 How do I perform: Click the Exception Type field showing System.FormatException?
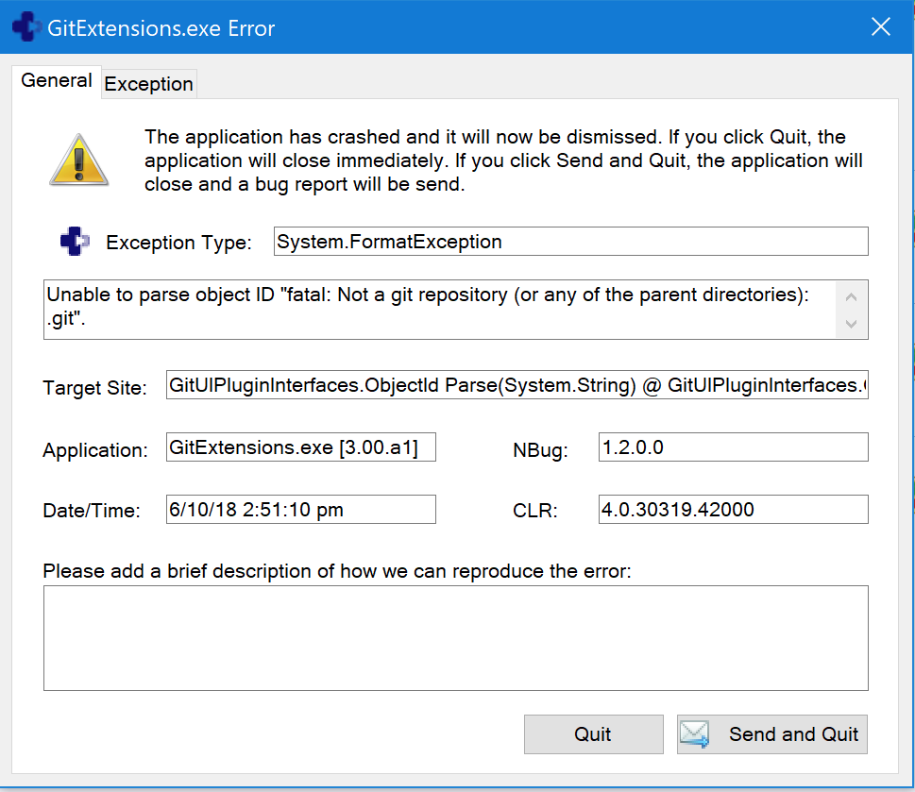click(570, 242)
